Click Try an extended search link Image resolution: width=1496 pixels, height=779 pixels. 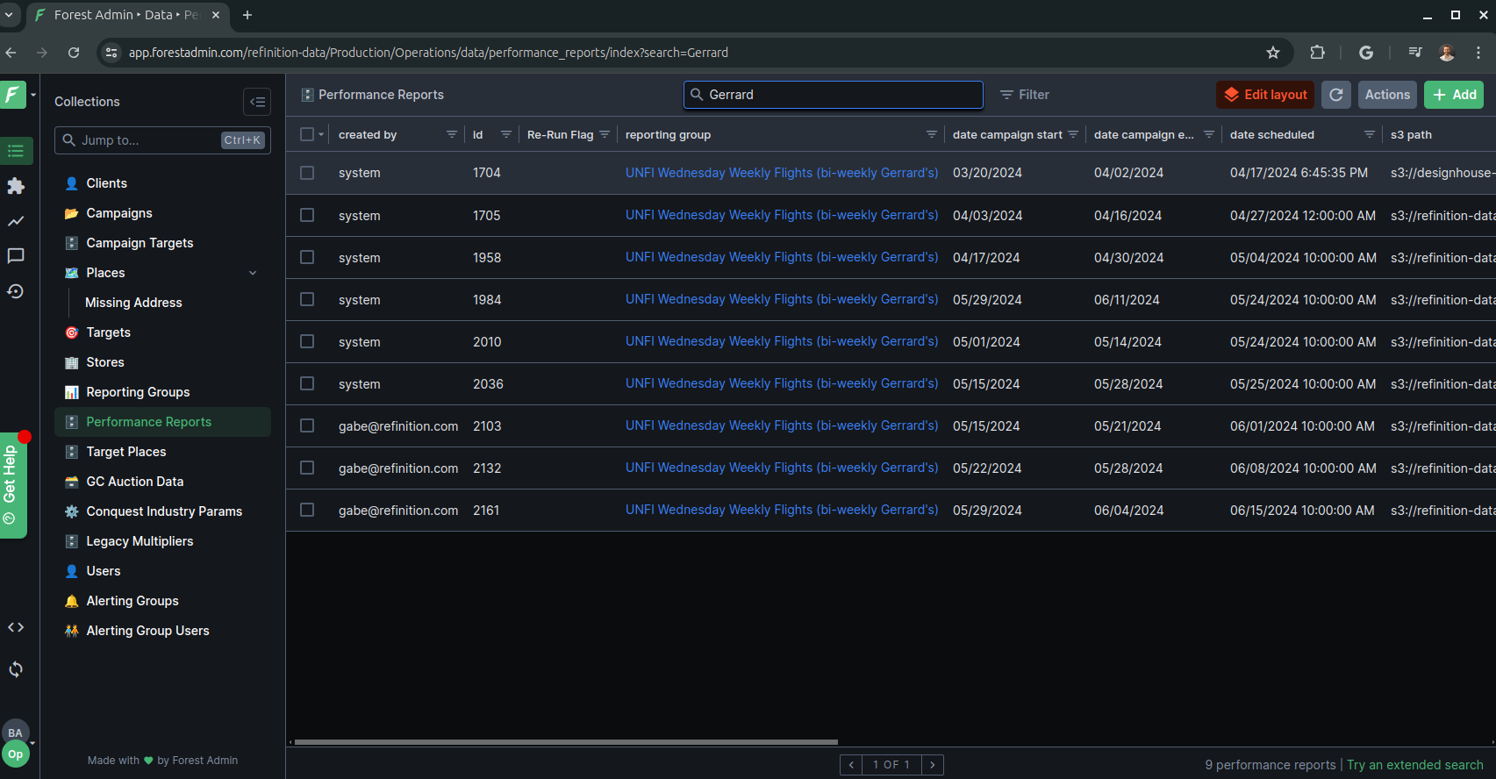tap(1415, 765)
